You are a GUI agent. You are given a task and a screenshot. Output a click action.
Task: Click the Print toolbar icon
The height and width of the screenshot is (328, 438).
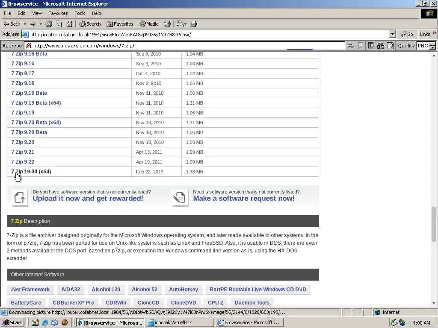point(194,24)
